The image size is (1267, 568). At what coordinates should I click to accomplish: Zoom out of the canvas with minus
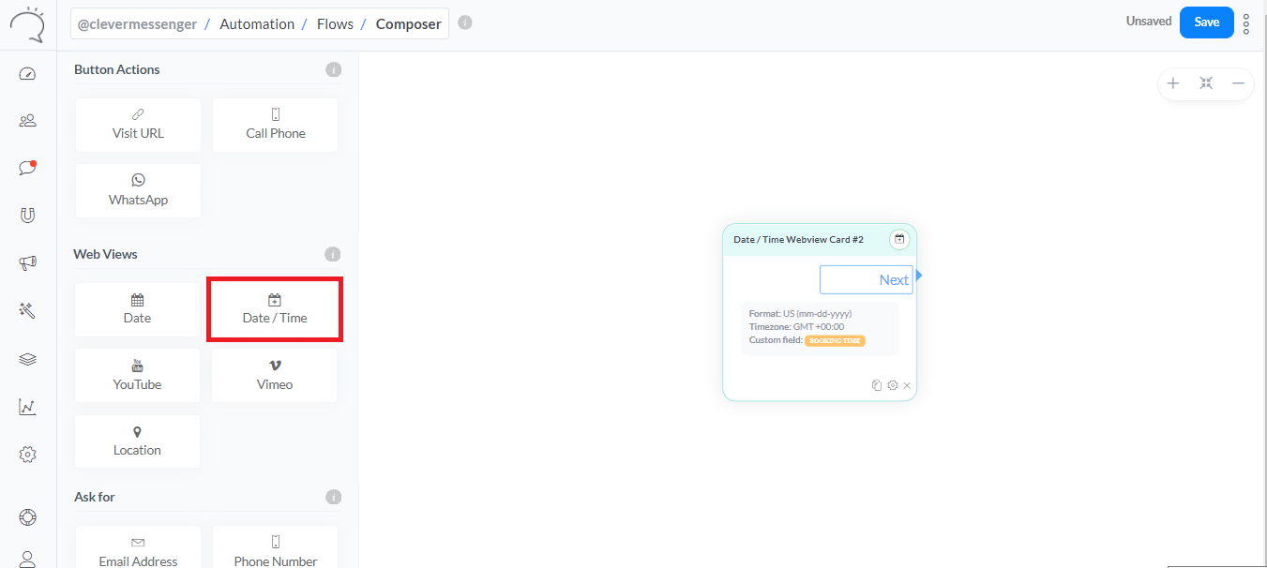[x=1238, y=83]
